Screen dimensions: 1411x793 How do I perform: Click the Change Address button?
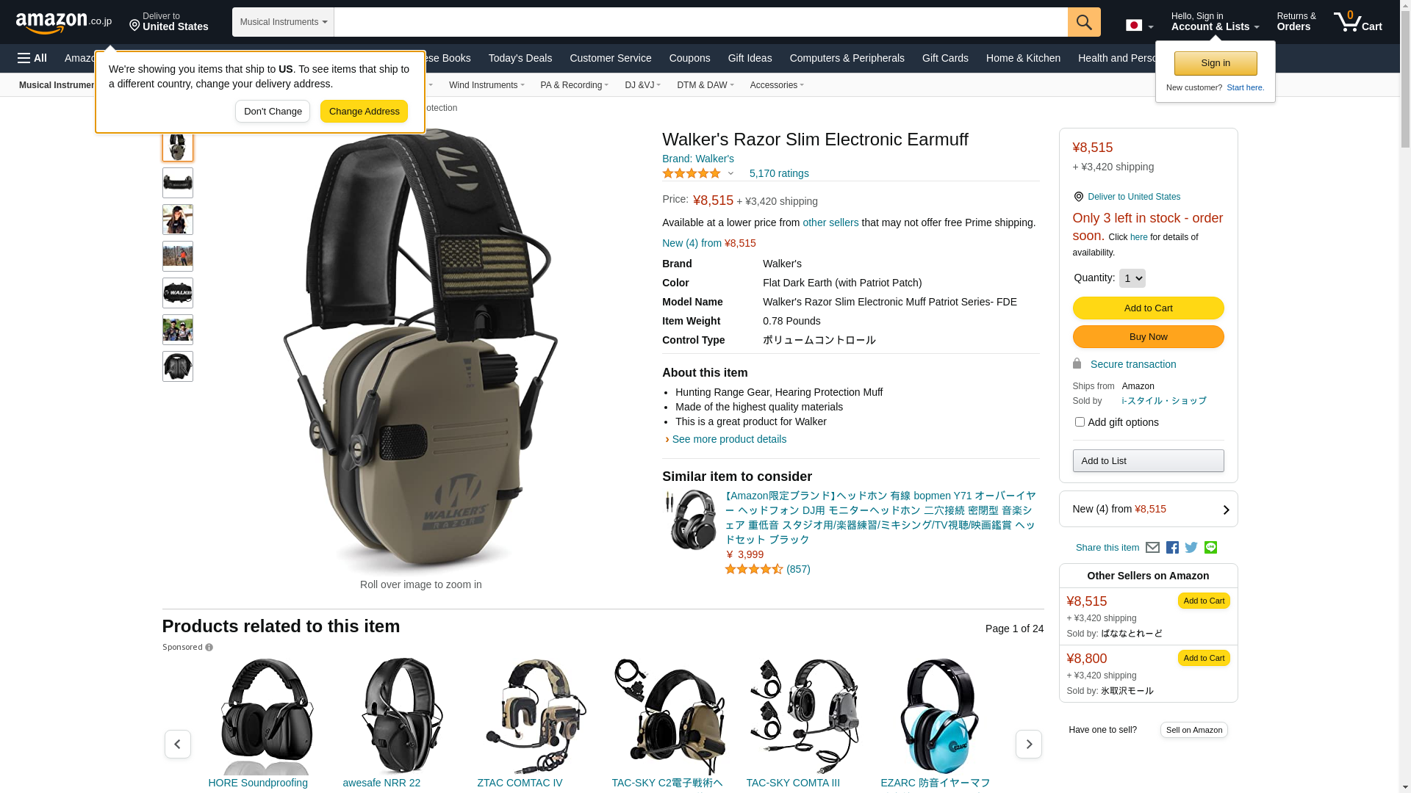tap(364, 112)
